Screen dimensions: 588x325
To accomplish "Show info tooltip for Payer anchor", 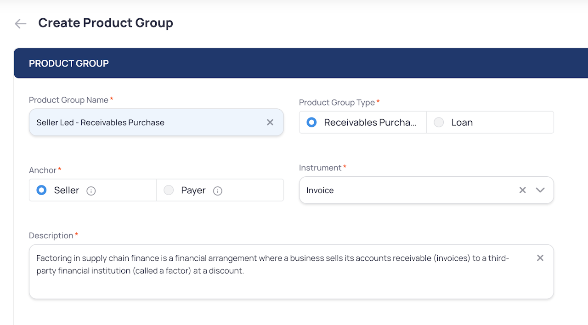I will [x=218, y=191].
